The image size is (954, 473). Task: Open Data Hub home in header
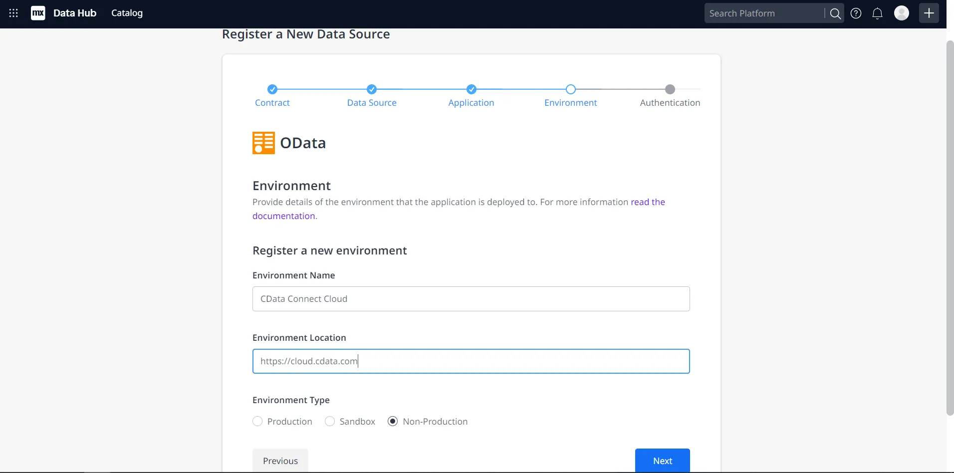coord(75,13)
